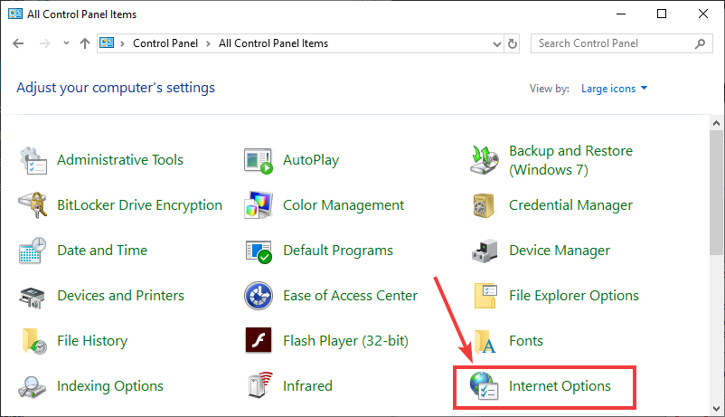
Task: Click the Date and Time calendar icon
Action: tap(33, 251)
